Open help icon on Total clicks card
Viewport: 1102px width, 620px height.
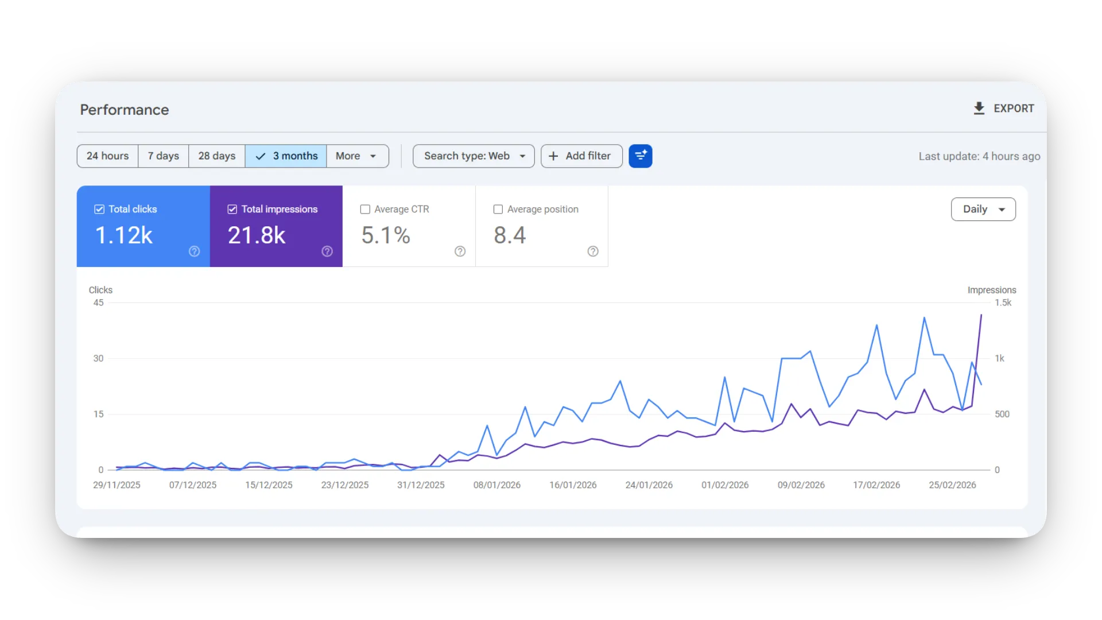[x=195, y=251]
